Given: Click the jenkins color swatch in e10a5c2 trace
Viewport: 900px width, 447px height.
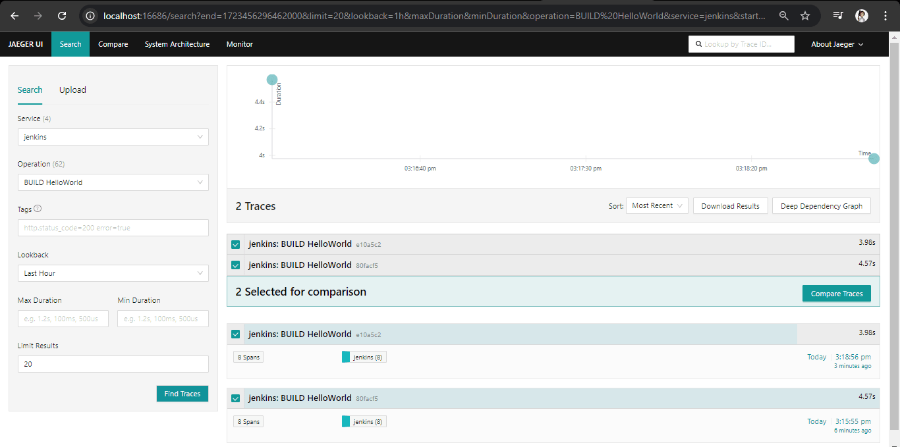Looking at the screenshot, I should coord(346,357).
